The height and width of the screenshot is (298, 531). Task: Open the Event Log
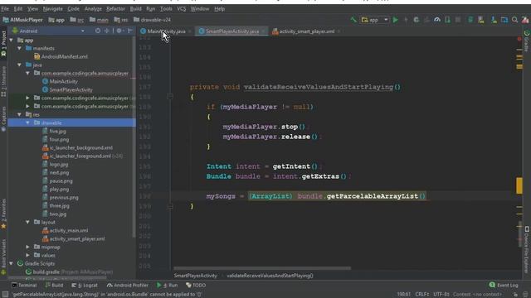[x=504, y=285]
